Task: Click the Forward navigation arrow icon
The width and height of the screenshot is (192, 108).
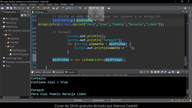Action: click(x=103, y=8)
